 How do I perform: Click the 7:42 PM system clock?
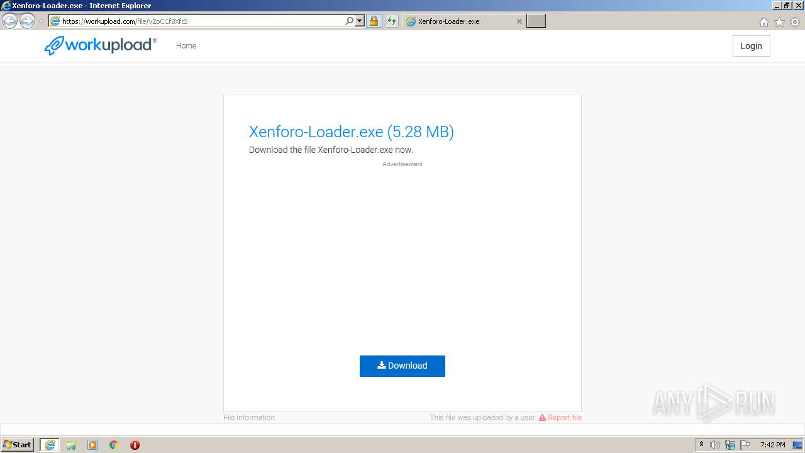(772, 445)
